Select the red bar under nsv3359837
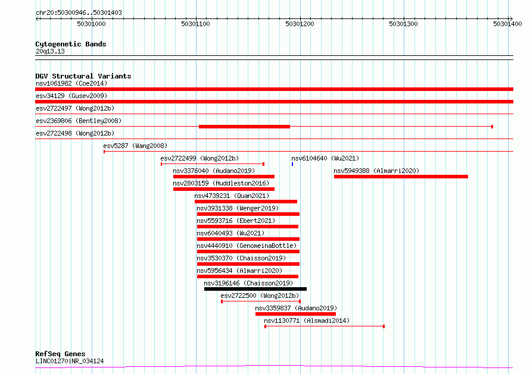 tap(295, 314)
